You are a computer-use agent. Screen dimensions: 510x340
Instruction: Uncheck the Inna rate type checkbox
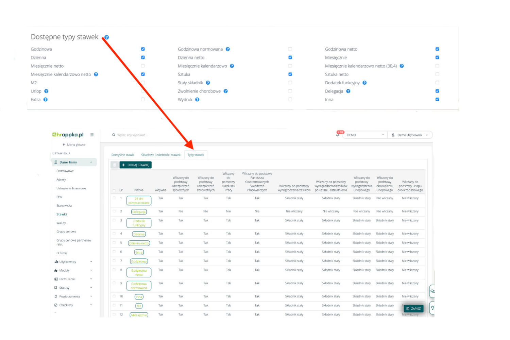point(437,100)
